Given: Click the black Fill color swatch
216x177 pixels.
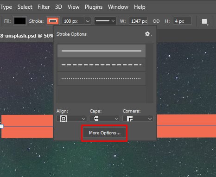Looking at the screenshot, I should tap(20, 21).
